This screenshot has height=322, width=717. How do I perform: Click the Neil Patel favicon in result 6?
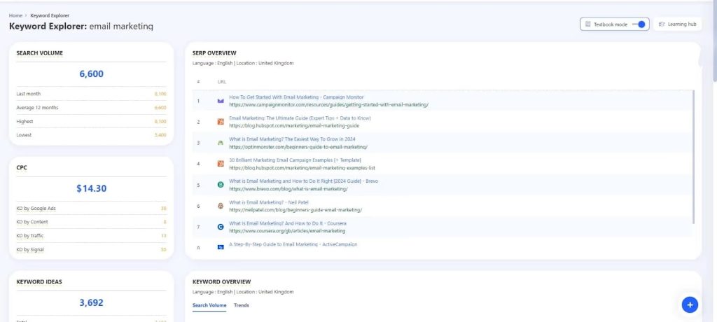tap(221, 206)
